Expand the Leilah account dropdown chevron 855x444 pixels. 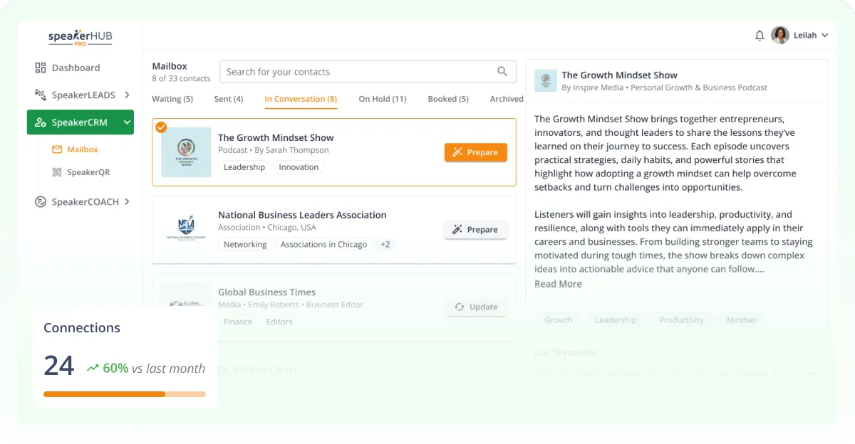tap(825, 36)
